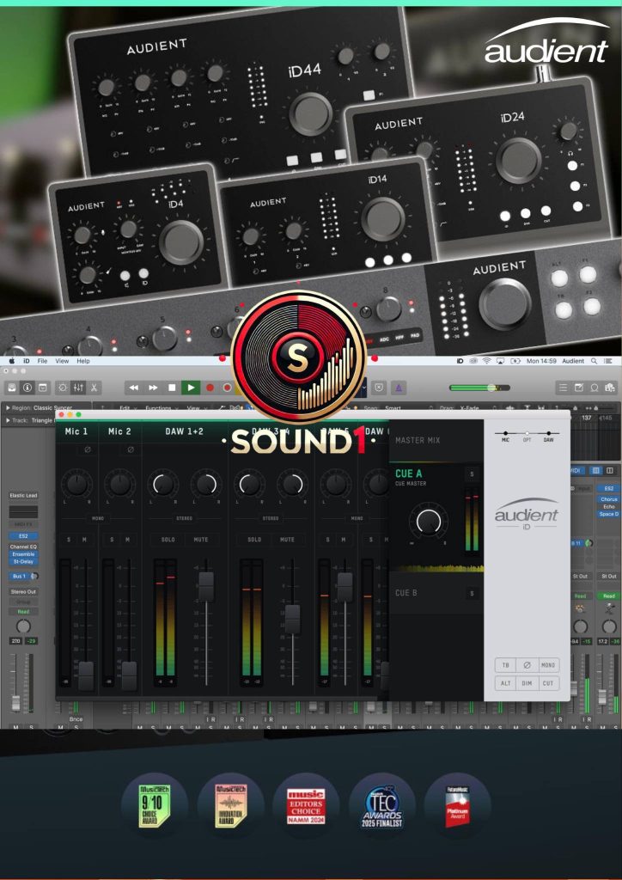Toggle DAW returns view in Audient iD
The height and width of the screenshot is (880, 622).
tap(548, 437)
